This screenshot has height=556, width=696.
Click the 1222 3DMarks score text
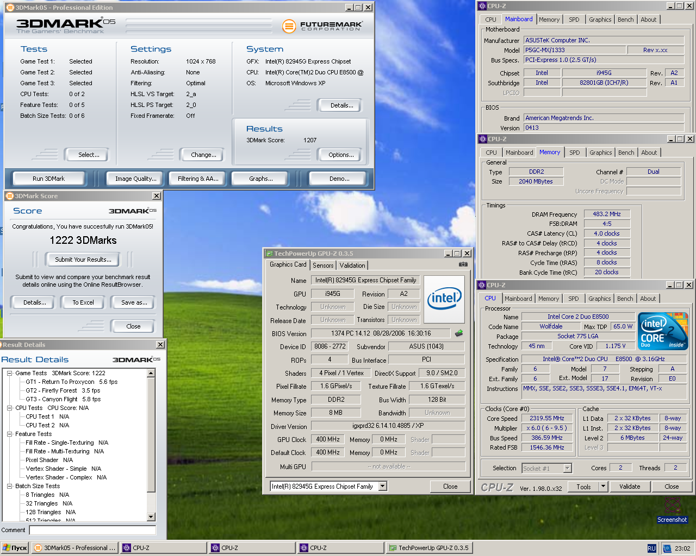coord(83,240)
